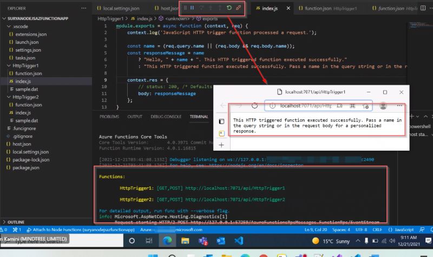Change indentation via 'Spaces: 4' status item

point(341,229)
